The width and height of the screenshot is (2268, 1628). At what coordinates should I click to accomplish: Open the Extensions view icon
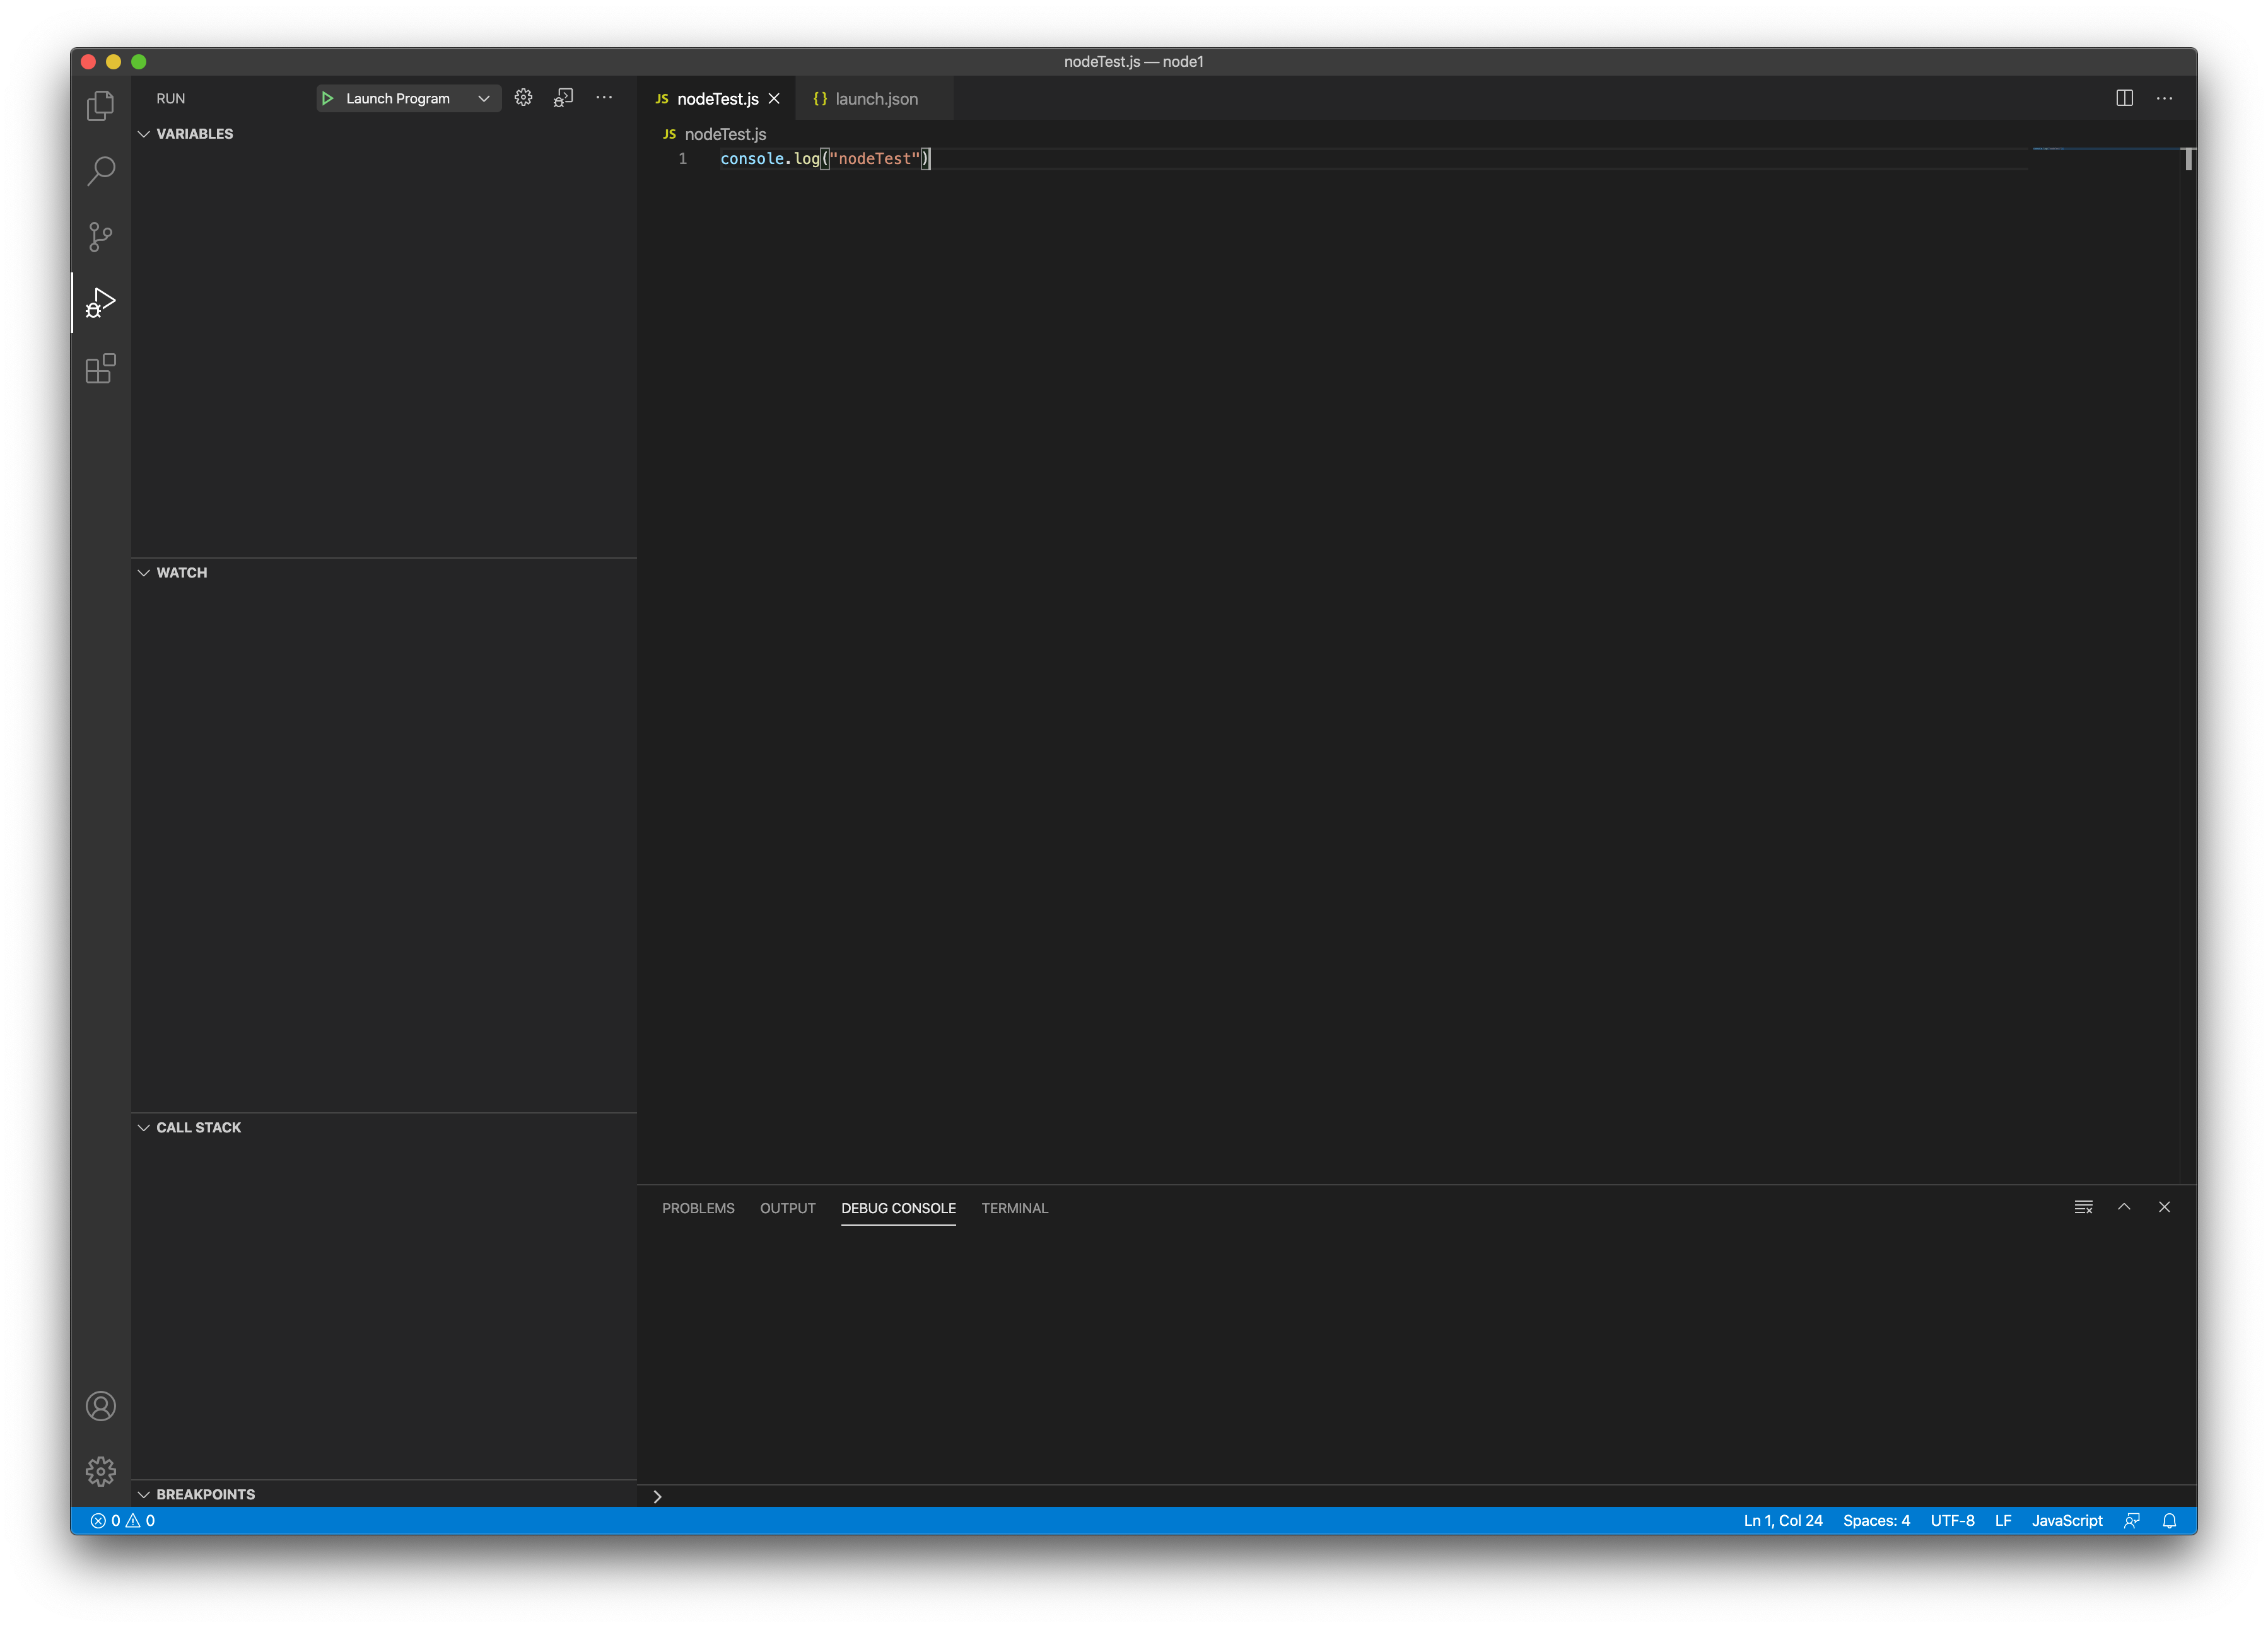pyautogui.click(x=100, y=368)
